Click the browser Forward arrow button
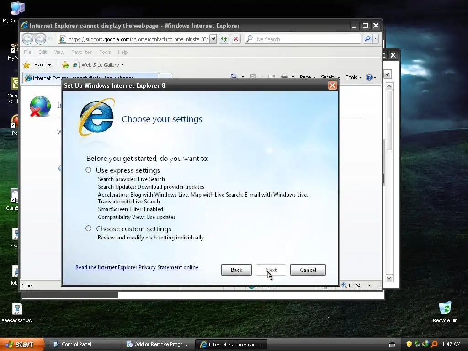The height and width of the screenshot is (351, 468). [x=40, y=39]
